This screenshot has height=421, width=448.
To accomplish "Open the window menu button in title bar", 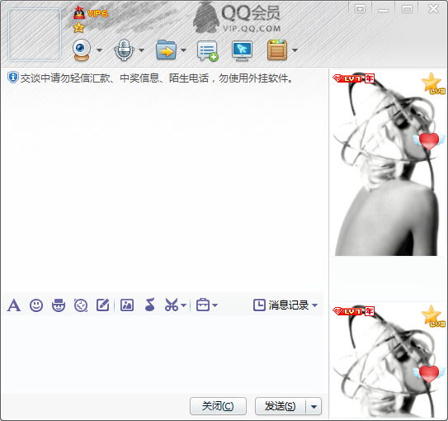I will pos(360,9).
